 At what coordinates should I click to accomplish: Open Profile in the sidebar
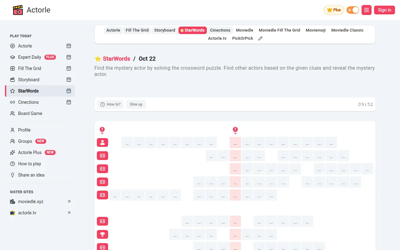click(x=40, y=130)
